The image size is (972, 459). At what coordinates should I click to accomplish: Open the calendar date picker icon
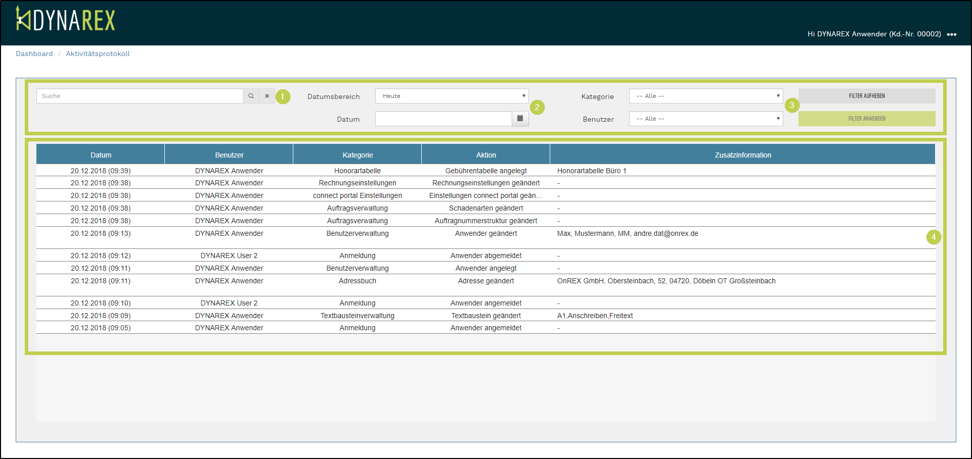coord(520,119)
